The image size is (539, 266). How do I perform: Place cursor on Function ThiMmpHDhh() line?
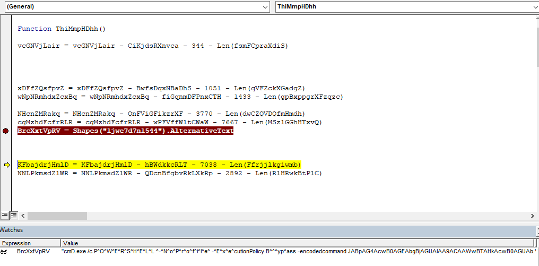tap(62, 29)
